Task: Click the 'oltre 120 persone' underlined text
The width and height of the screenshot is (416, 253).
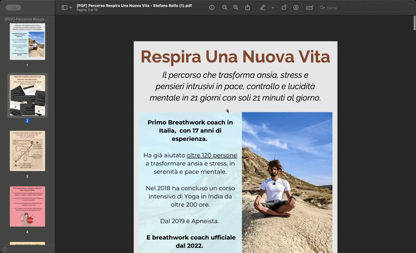Action: (x=212, y=156)
